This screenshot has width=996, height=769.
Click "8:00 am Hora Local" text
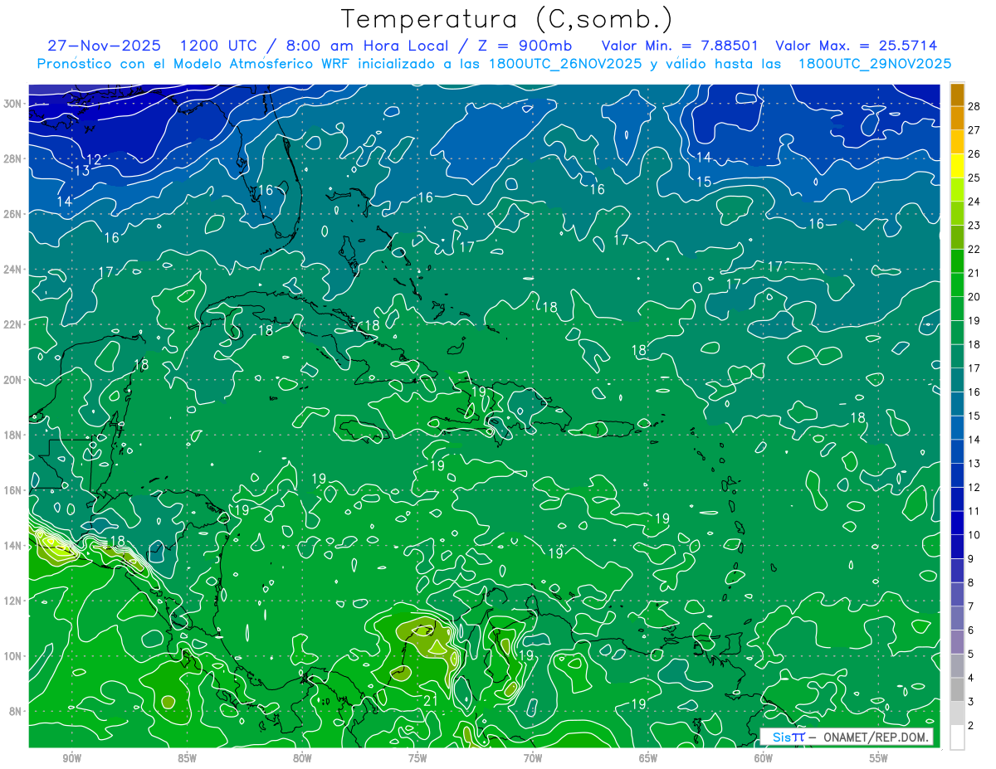click(367, 46)
